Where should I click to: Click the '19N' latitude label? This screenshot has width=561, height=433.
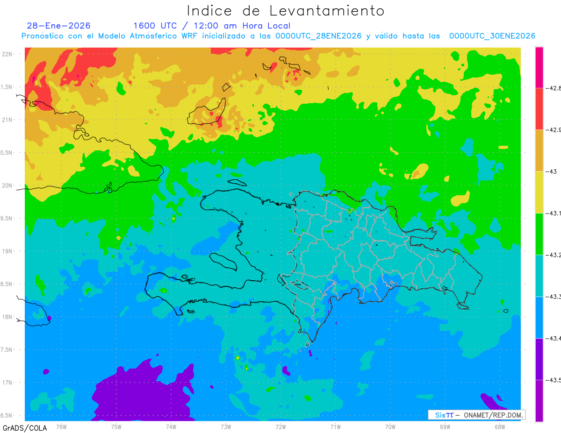(7, 251)
